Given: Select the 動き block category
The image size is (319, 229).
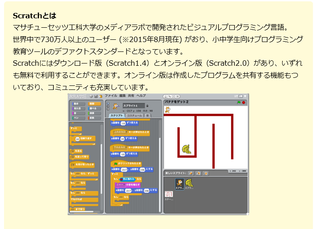Looking at the screenshot, I should [x=79, y=104].
